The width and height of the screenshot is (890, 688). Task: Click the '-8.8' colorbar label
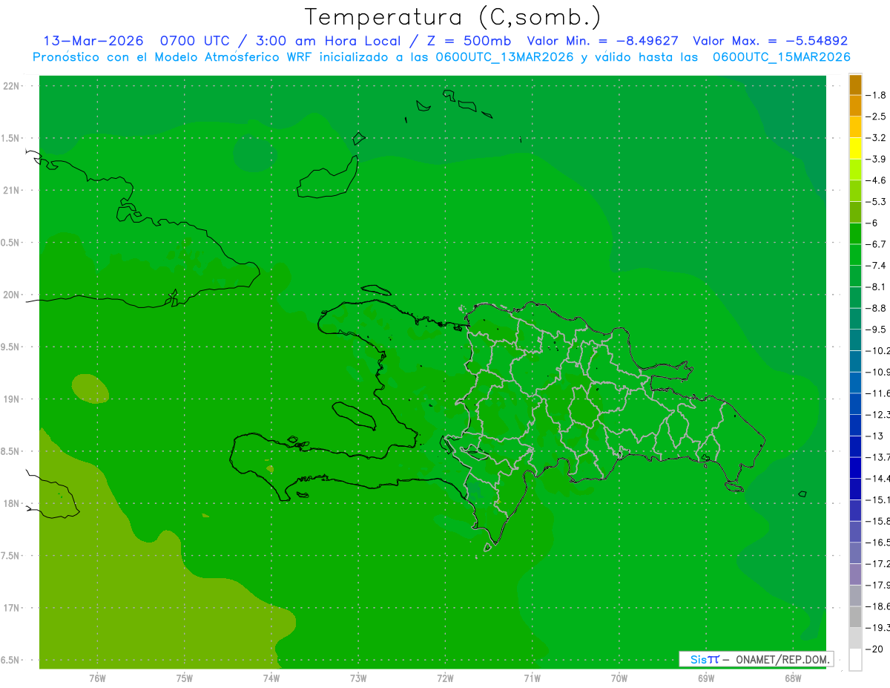pyautogui.click(x=876, y=308)
